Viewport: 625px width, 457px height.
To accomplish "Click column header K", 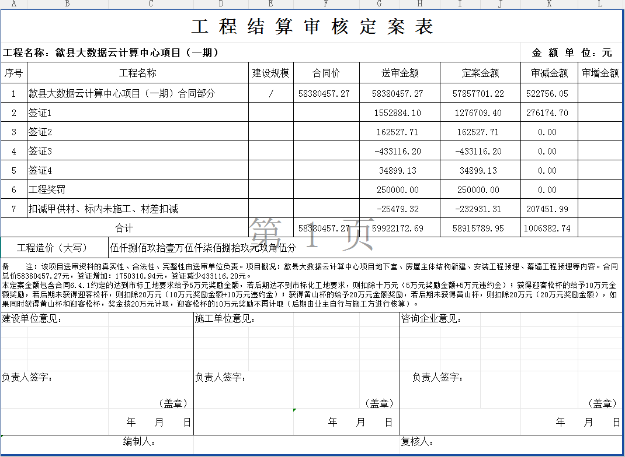I will pyautogui.click(x=549, y=4).
